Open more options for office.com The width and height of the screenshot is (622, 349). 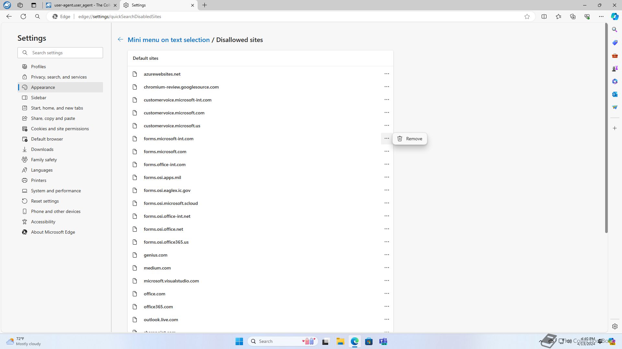point(386,294)
